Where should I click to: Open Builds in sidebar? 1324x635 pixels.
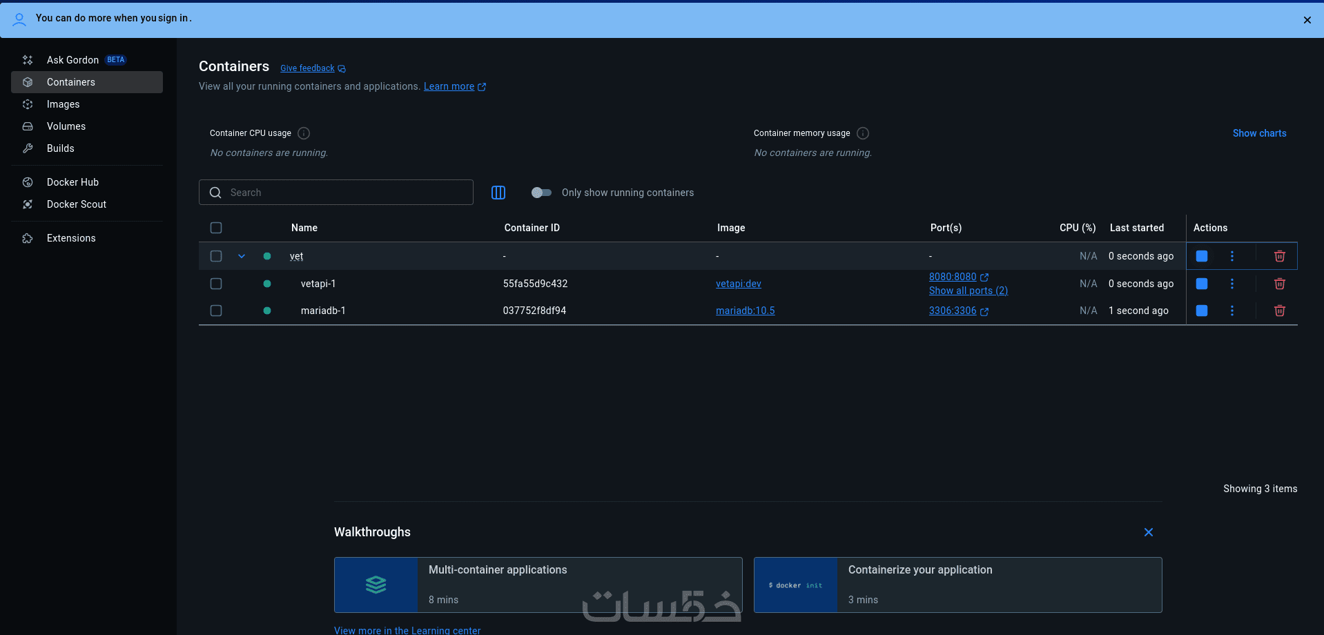87,148
